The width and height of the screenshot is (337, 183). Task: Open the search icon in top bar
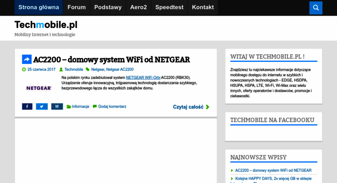point(316,8)
